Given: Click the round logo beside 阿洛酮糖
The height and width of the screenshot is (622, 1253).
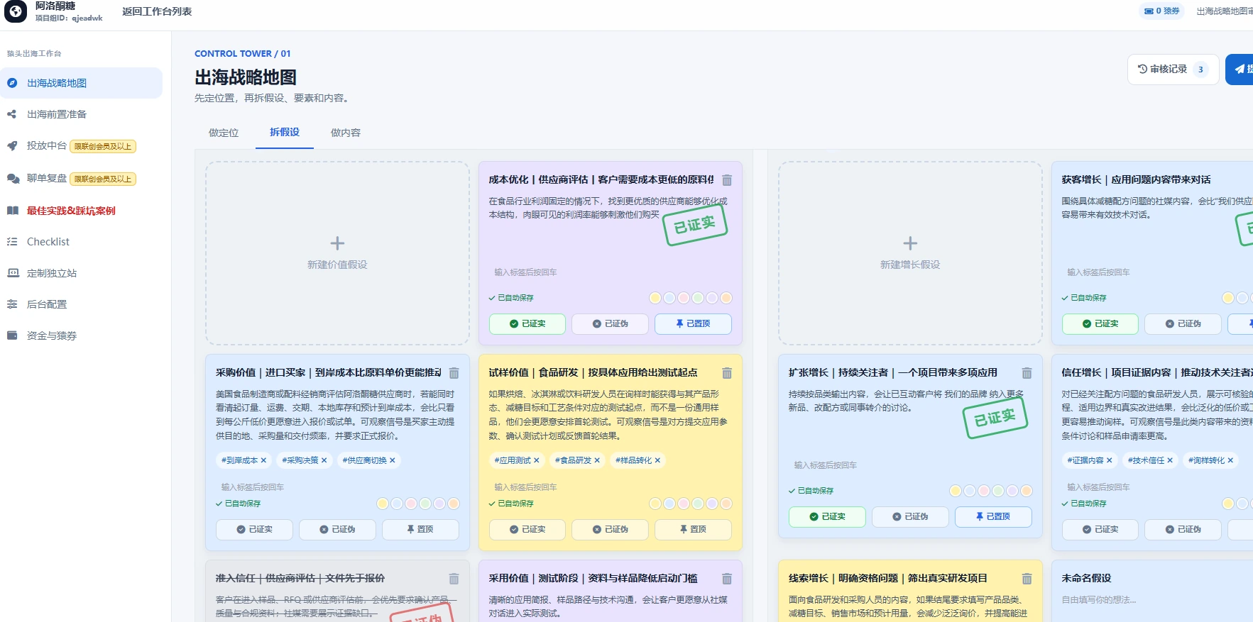Looking at the screenshot, I should pyautogui.click(x=15, y=11).
